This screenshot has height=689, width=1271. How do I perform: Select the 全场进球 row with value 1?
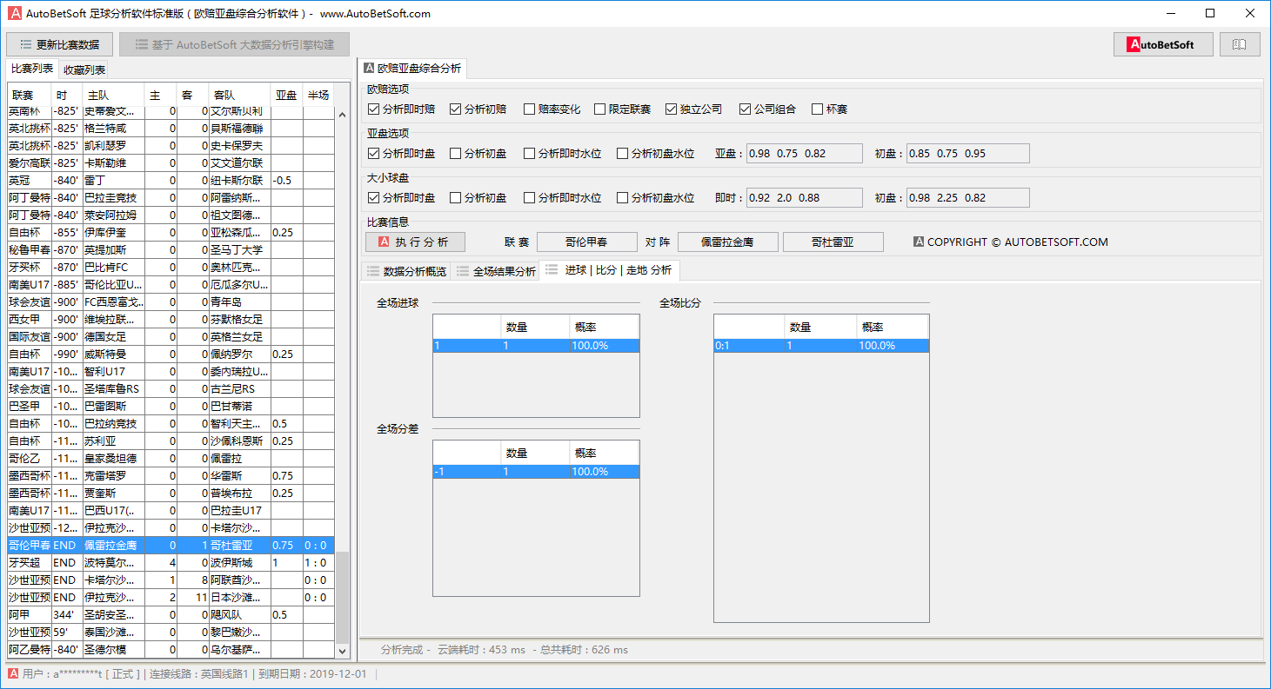pos(536,345)
